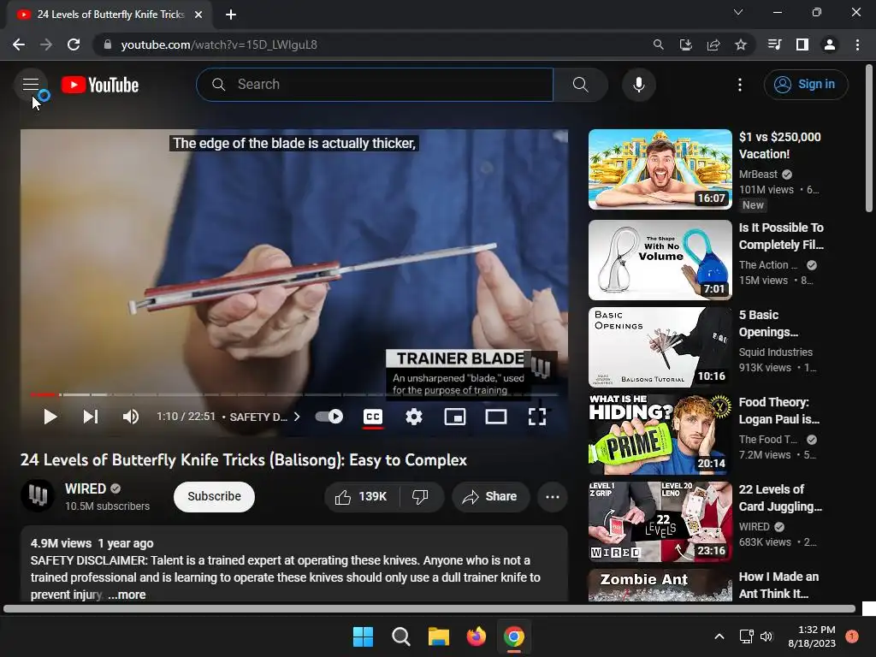This screenshot has height=657, width=876.
Task: Mute the video volume
Action: tap(131, 417)
